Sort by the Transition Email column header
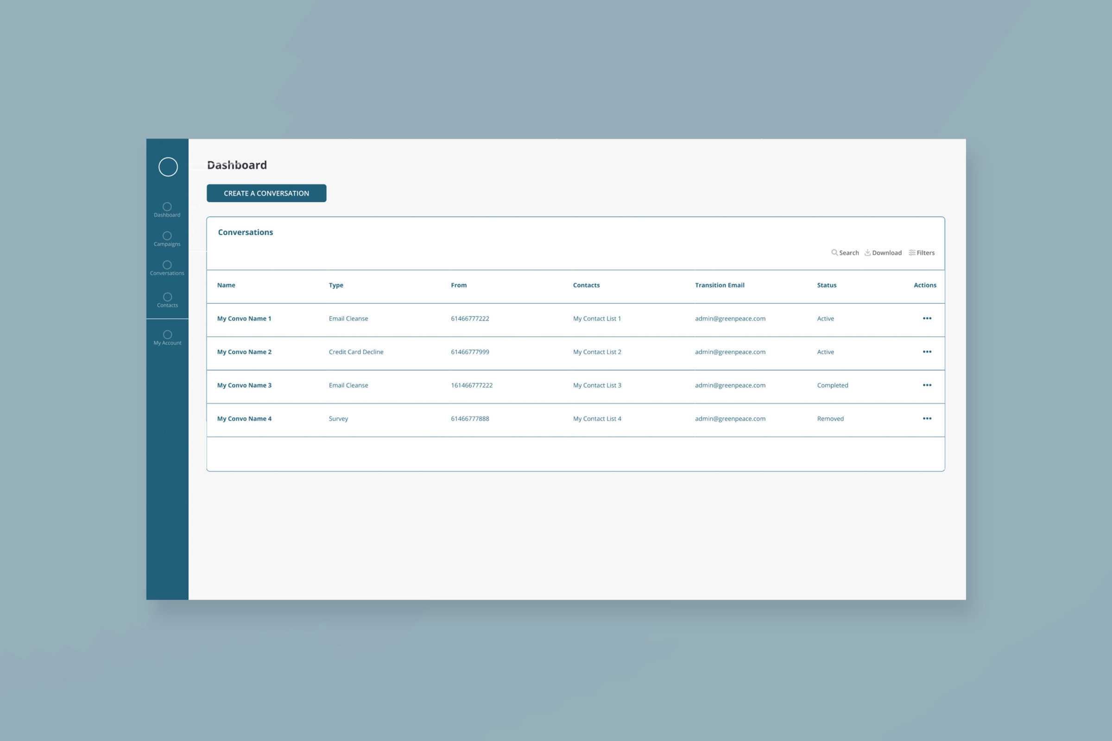 [720, 285]
